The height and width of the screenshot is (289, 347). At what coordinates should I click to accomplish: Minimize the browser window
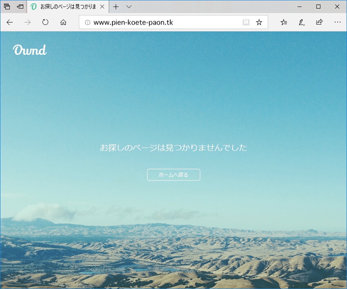pyautogui.click(x=300, y=7)
